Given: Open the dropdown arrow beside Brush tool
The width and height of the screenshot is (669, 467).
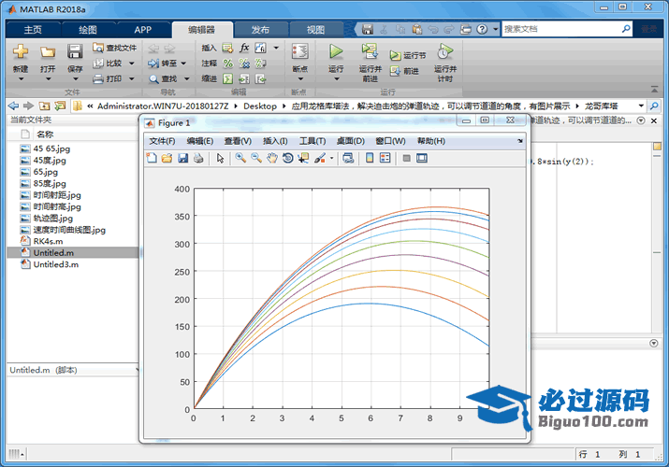Looking at the screenshot, I should [x=331, y=158].
